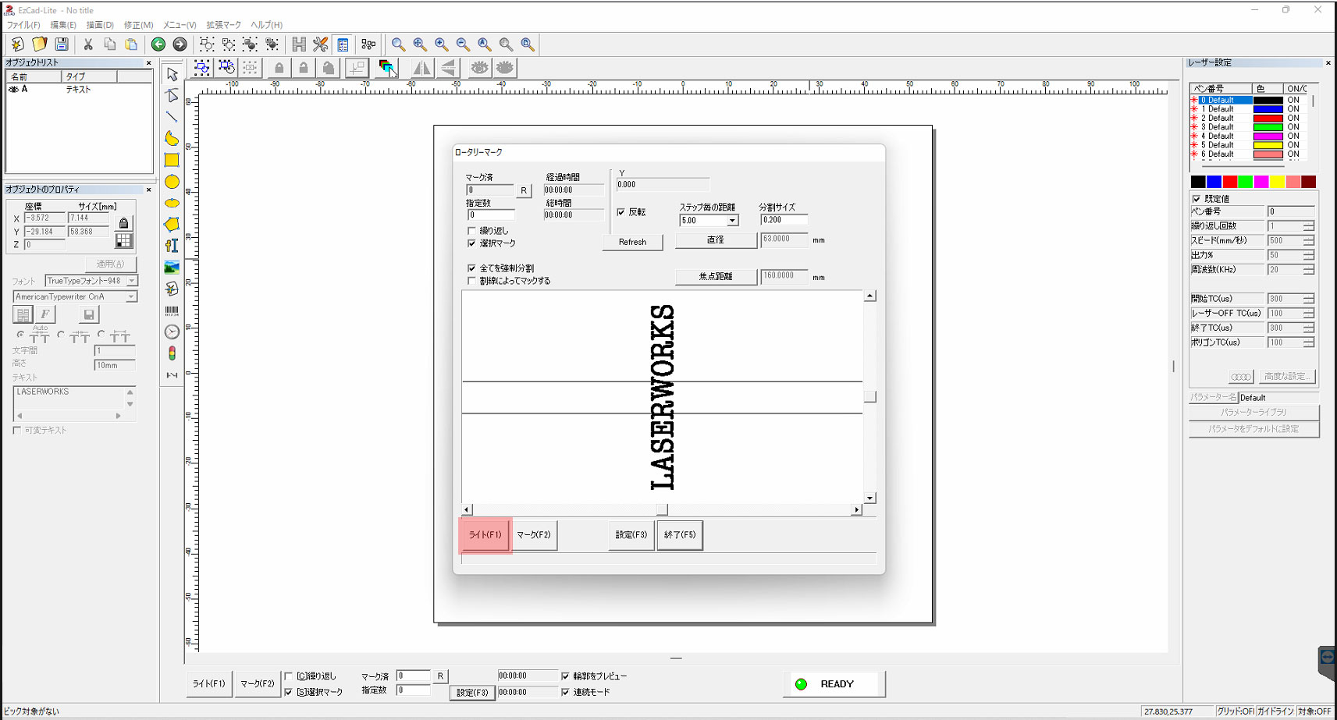1337x720 pixels.
Task: Click the horizontal mirror icon
Action: click(422, 68)
